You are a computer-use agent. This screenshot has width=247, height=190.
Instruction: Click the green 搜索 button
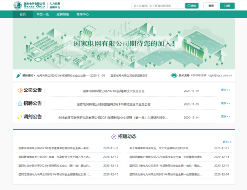(x=192, y=6)
